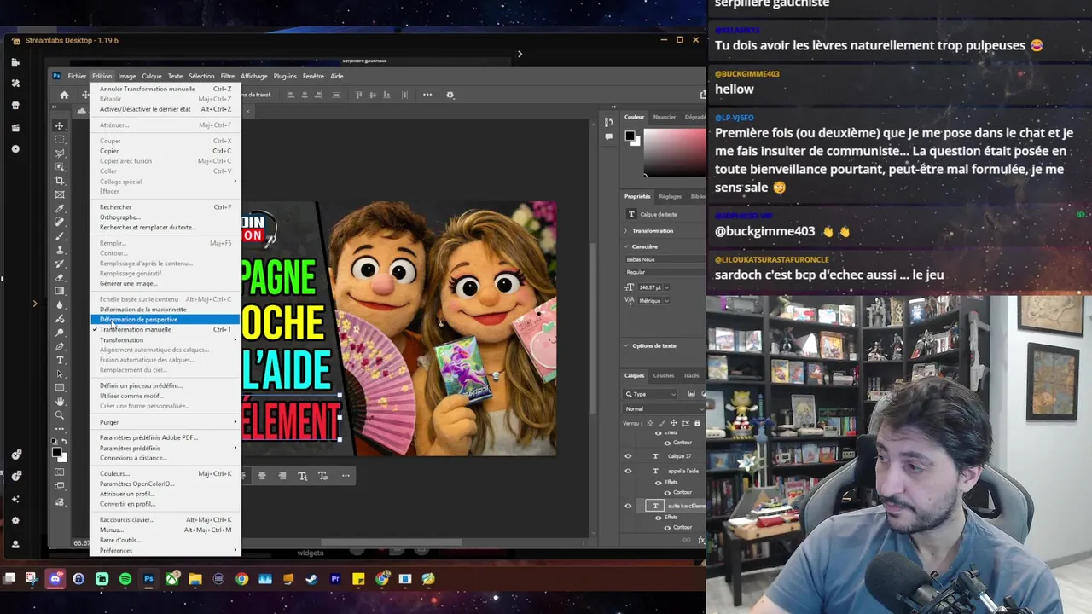Click Annuler Transformation manuelle
The image size is (1092, 614).
(165, 89)
